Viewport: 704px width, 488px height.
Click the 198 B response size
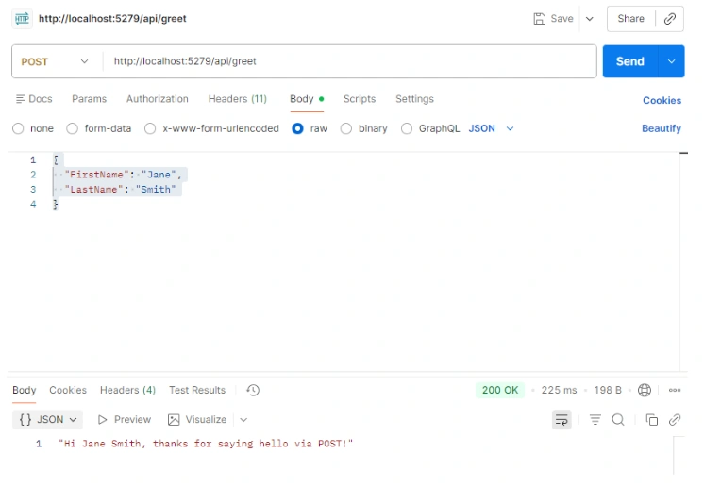tap(608, 390)
